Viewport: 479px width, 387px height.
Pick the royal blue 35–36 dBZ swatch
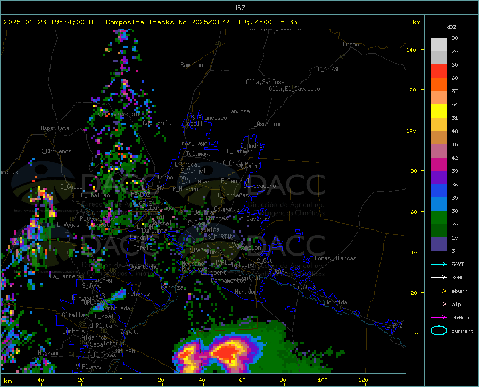pyautogui.click(x=439, y=191)
